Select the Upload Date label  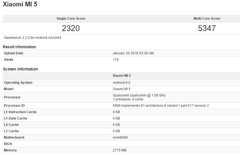(13, 53)
